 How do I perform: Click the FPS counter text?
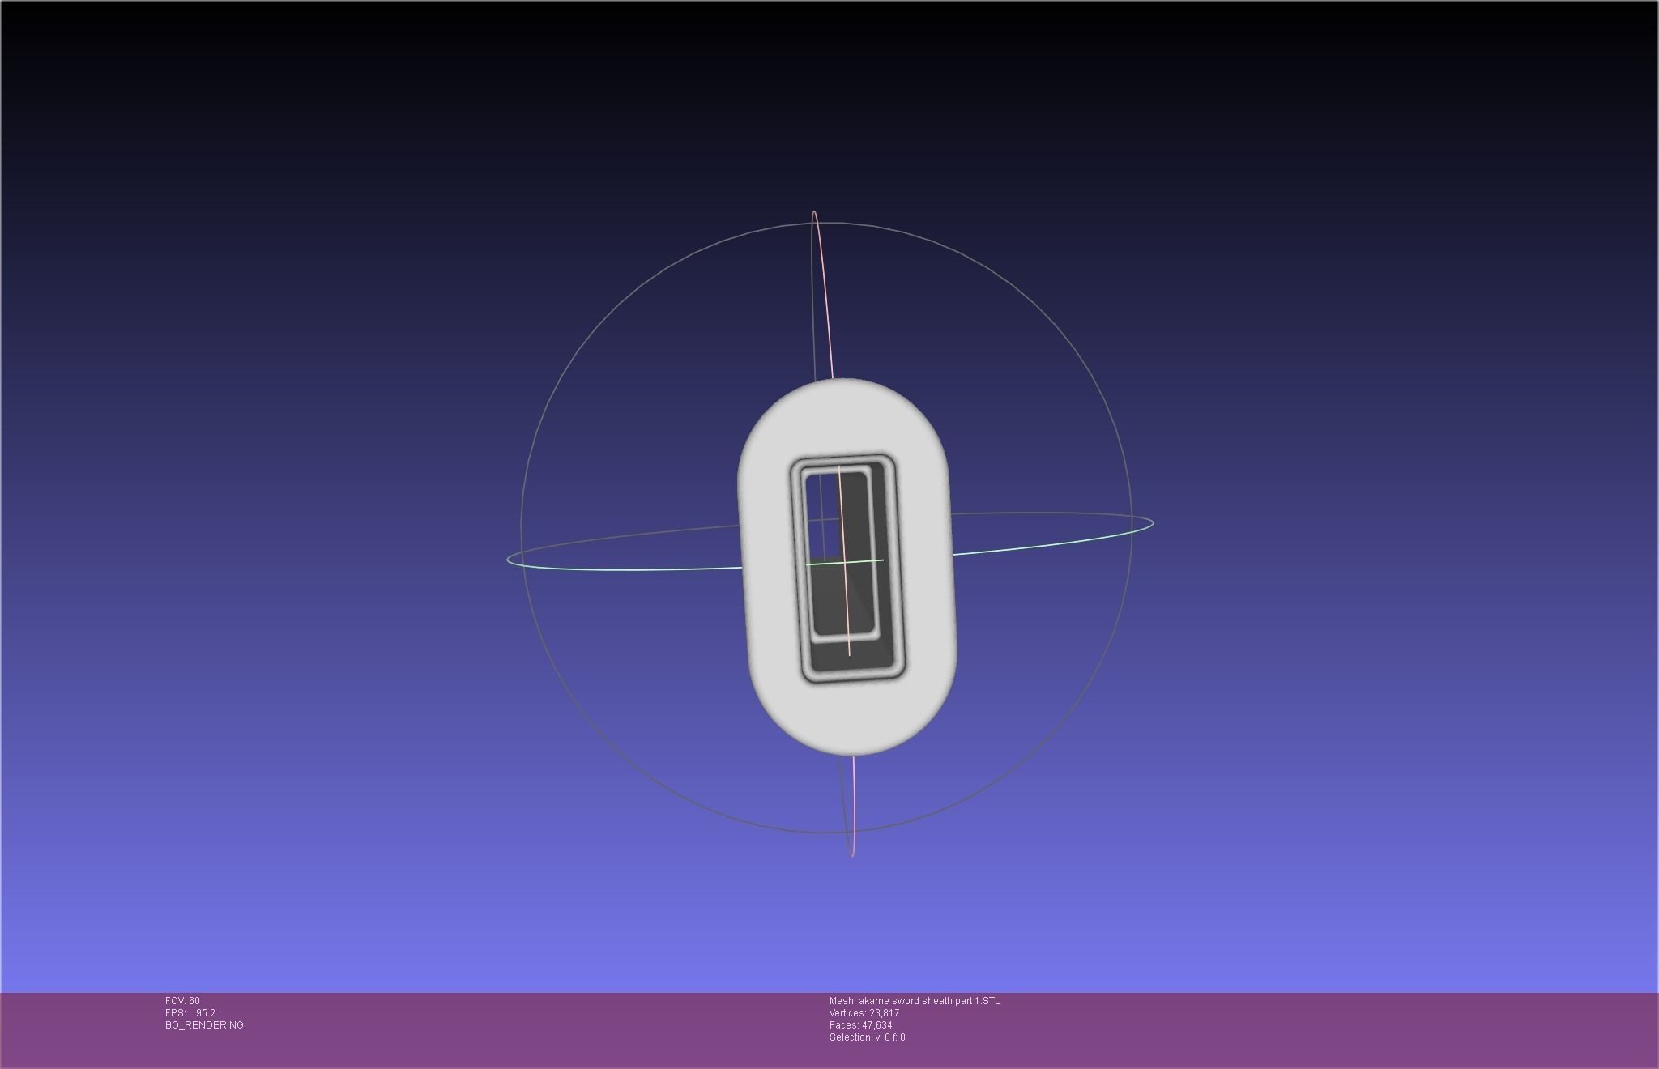tap(190, 1013)
